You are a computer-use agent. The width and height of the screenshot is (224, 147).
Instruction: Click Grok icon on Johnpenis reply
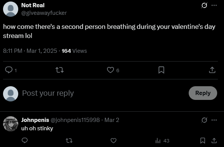pos(204,120)
